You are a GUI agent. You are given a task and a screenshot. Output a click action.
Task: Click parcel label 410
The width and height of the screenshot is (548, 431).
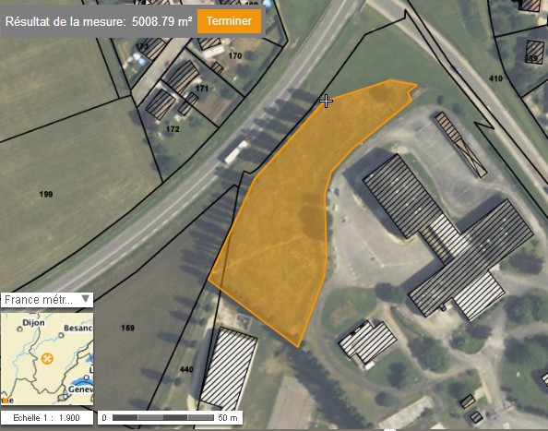[495, 78]
